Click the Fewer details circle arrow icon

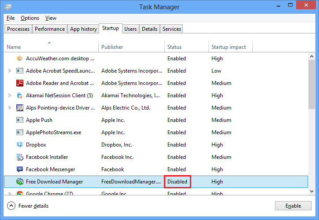click(x=11, y=206)
